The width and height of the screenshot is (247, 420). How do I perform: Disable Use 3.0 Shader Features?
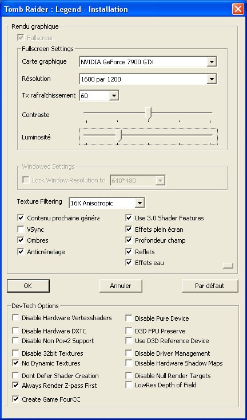pyautogui.click(x=129, y=218)
